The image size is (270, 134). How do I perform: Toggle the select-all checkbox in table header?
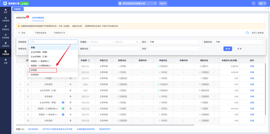(x=20, y=61)
